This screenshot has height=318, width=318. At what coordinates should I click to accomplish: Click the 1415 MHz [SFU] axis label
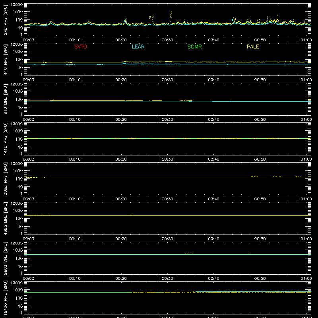6,139
